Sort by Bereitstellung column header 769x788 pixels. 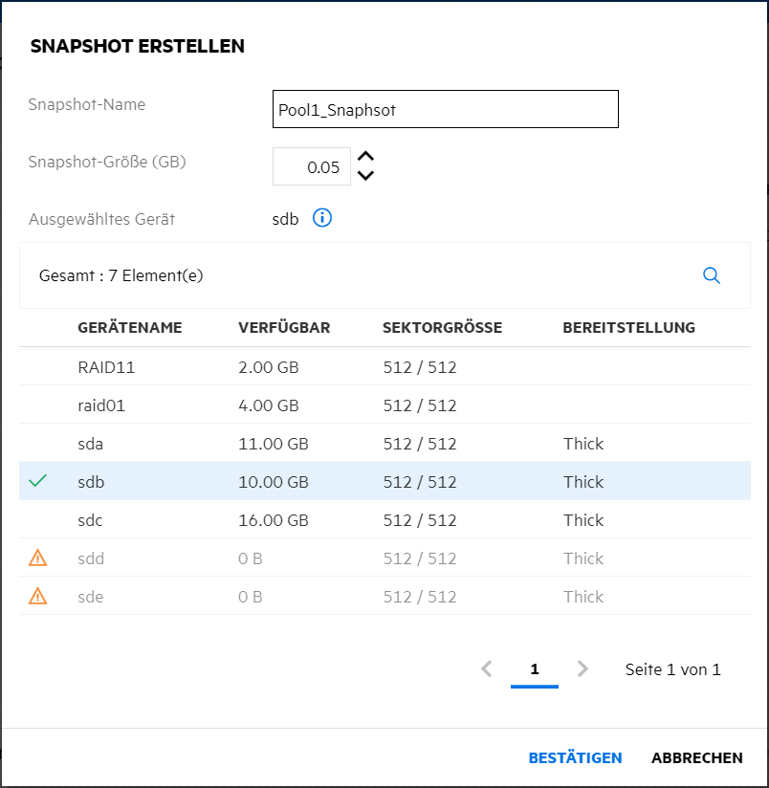pos(628,328)
